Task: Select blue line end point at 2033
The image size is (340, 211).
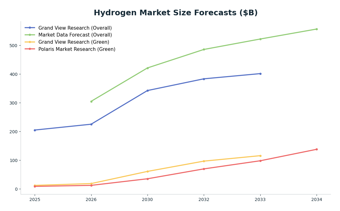Action: (260, 74)
